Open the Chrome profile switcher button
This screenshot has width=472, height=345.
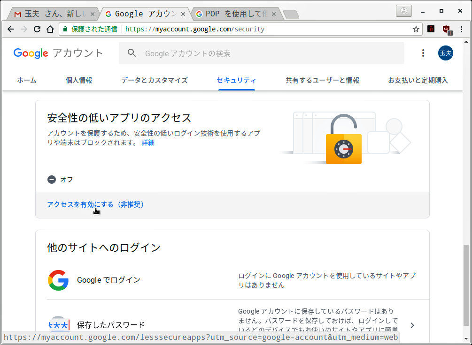click(x=404, y=11)
